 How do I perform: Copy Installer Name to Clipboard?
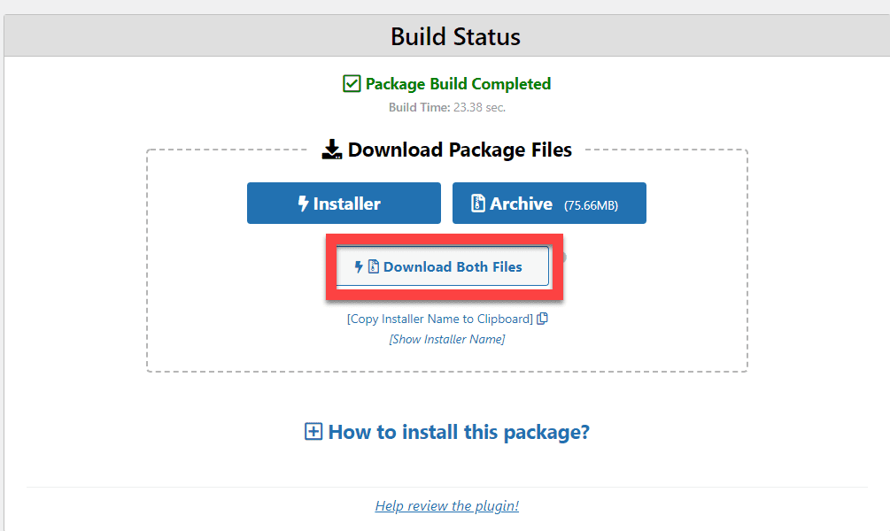440,319
